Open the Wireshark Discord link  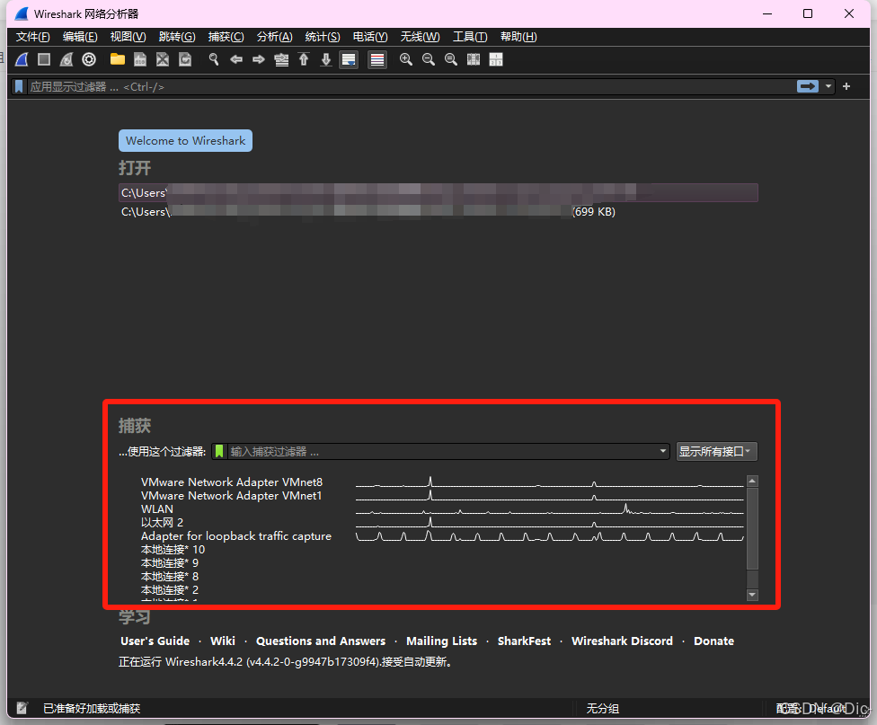pos(622,641)
